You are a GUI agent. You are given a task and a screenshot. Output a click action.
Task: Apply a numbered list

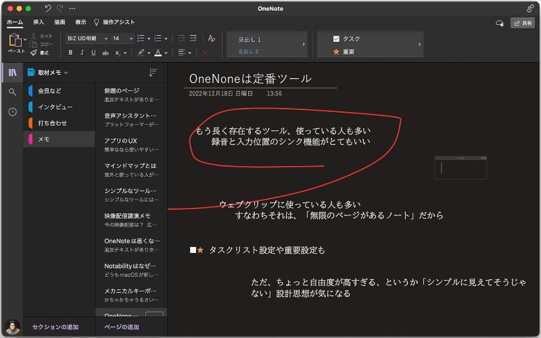click(158, 38)
